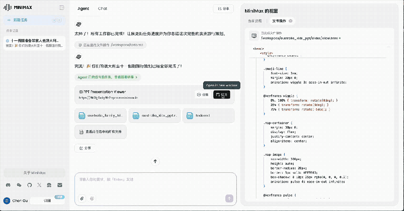Click the .map-image code line

click(x=274, y=155)
